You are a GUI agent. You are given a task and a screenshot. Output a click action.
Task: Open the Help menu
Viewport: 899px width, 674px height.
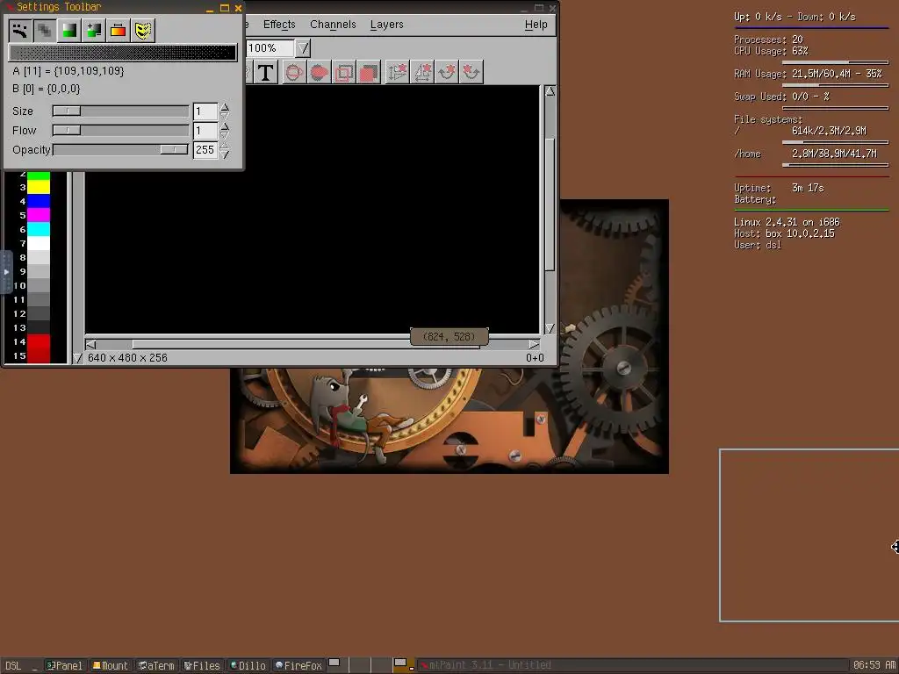click(x=536, y=24)
